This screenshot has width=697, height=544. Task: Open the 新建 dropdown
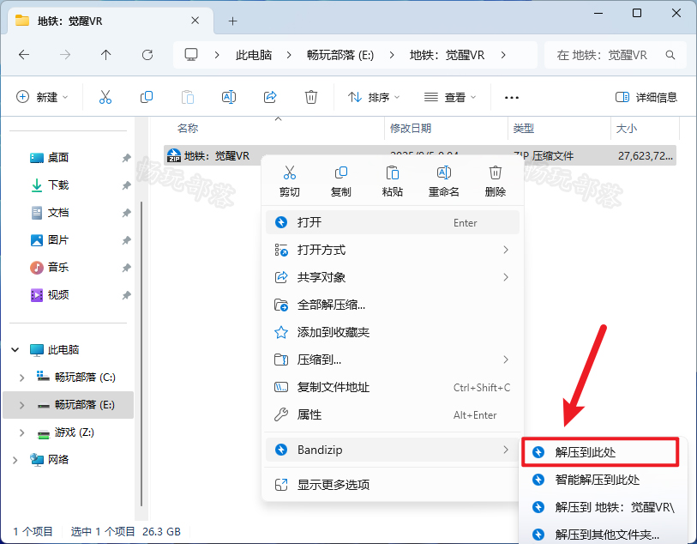42,97
